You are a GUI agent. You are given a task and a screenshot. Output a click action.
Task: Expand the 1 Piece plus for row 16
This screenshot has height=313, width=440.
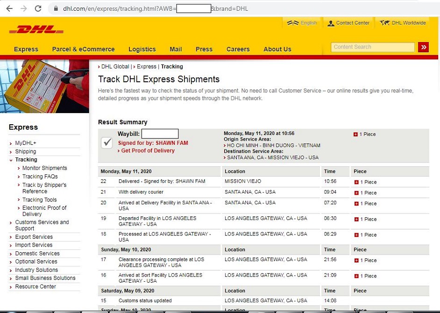click(356, 276)
